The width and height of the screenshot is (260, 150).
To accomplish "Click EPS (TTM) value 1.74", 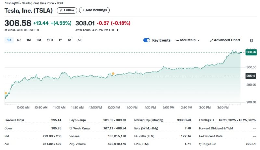I will pos(188,144).
